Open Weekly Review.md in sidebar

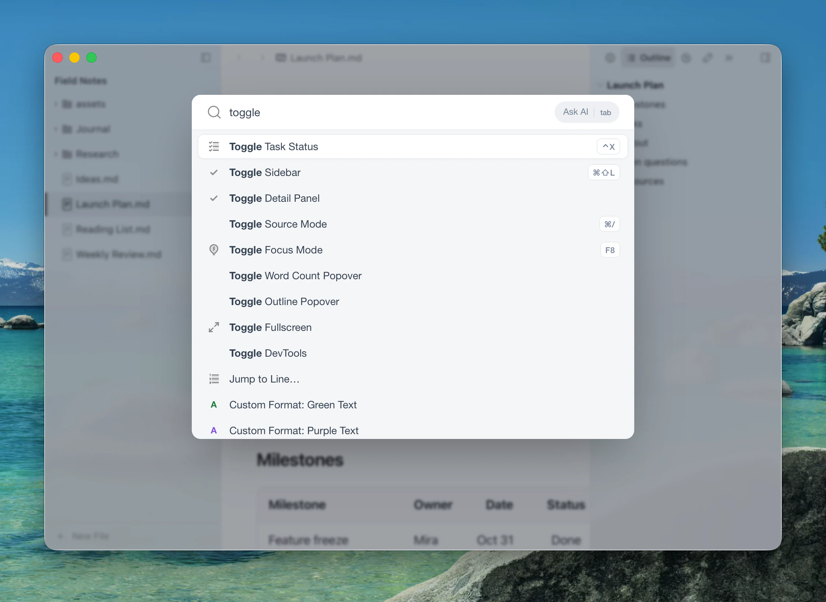click(x=118, y=255)
